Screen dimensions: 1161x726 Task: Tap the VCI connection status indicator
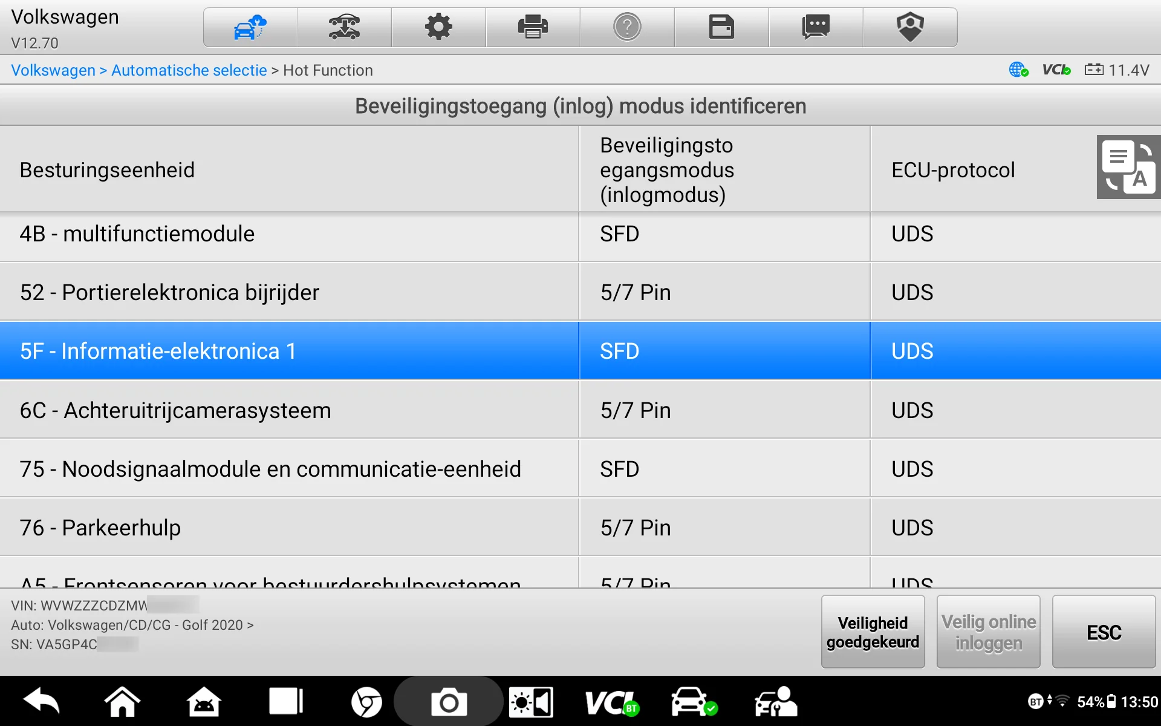tap(1056, 70)
